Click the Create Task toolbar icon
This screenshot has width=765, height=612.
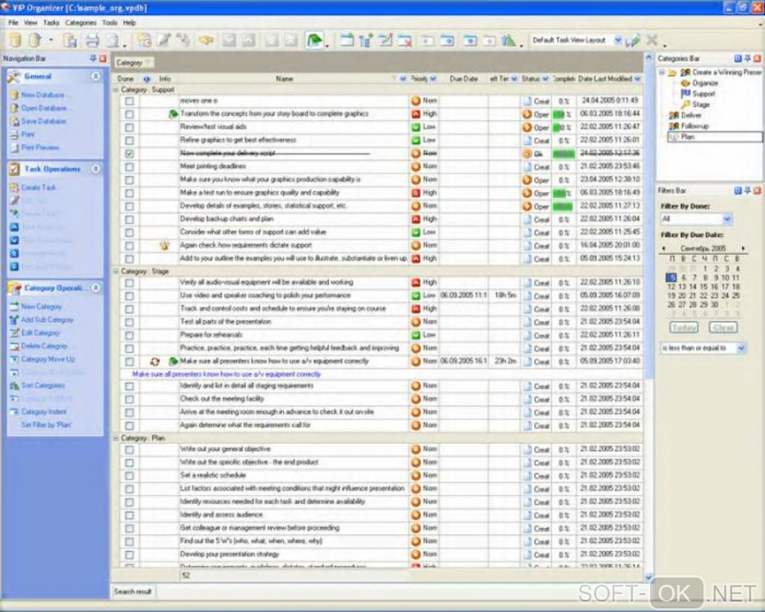coord(144,40)
